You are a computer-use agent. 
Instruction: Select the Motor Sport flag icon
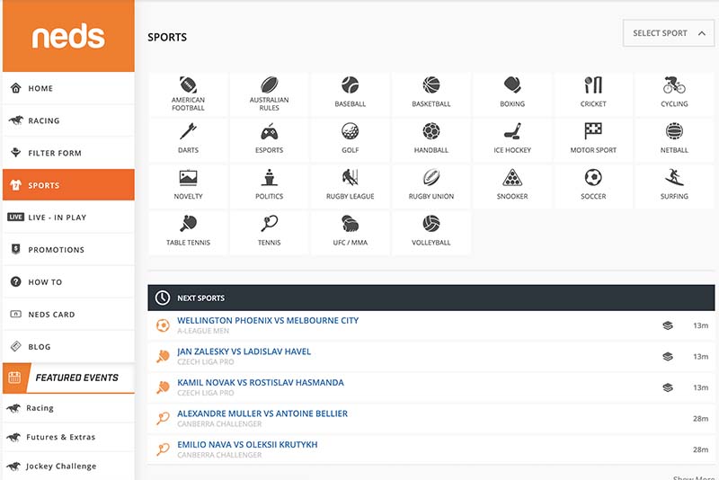pyautogui.click(x=593, y=132)
